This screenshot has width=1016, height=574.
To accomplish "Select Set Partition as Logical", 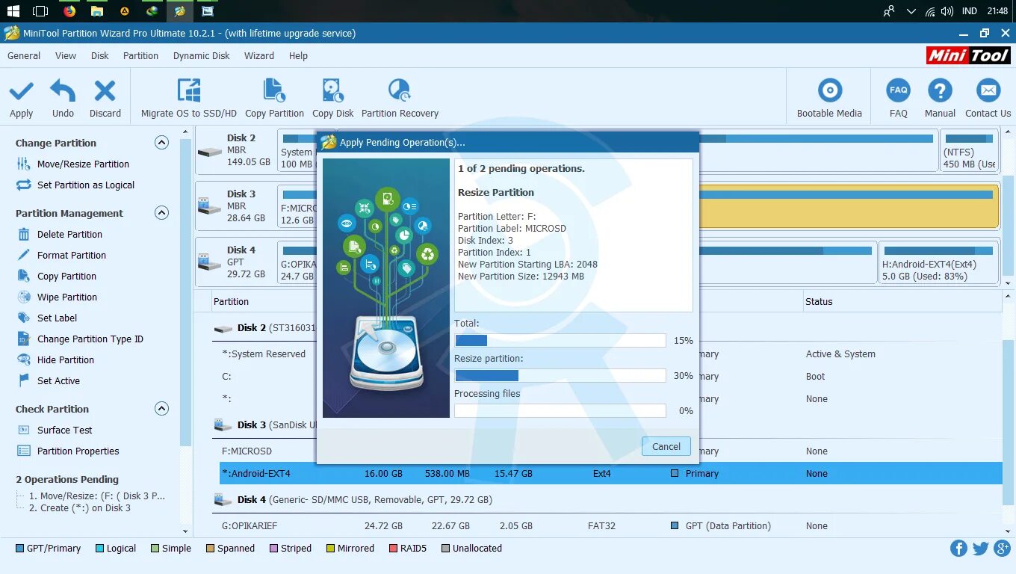I will [x=86, y=185].
